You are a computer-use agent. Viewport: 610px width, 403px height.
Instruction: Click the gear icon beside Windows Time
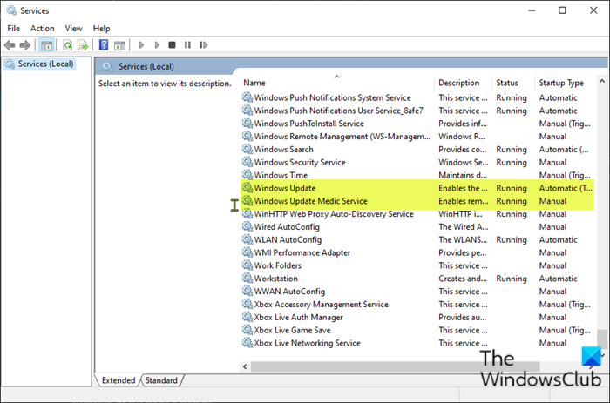point(247,175)
